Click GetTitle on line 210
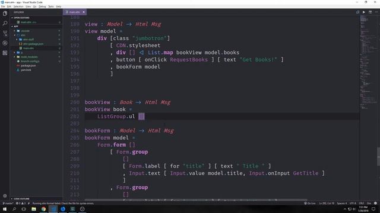Viewport: 380px width, 213px height. click(306, 173)
